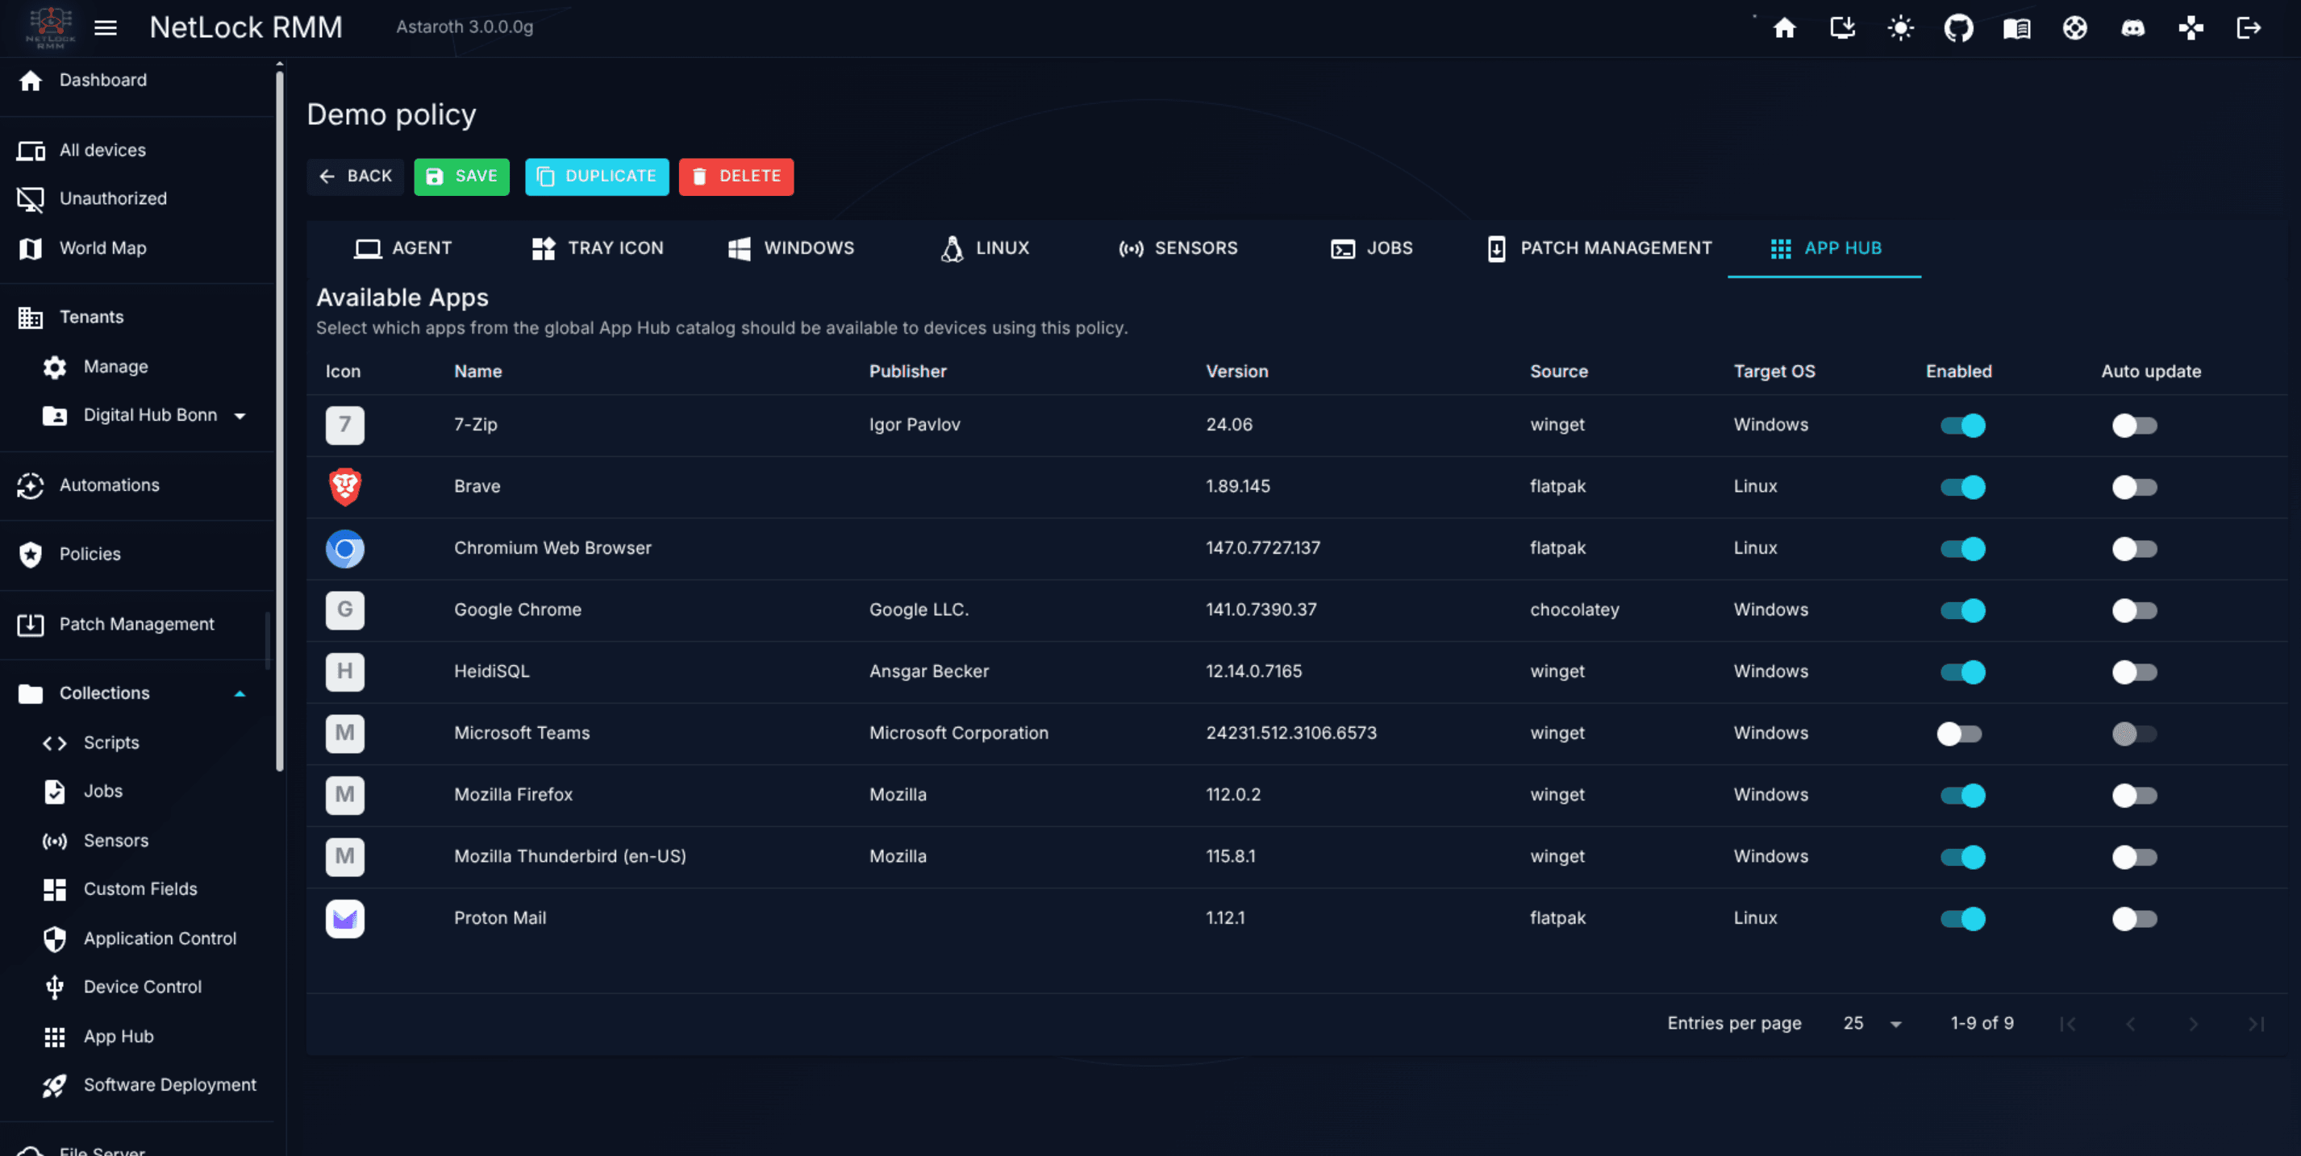2301x1156 pixels.
Task: Sort the table by Name column header
Action: click(478, 372)
